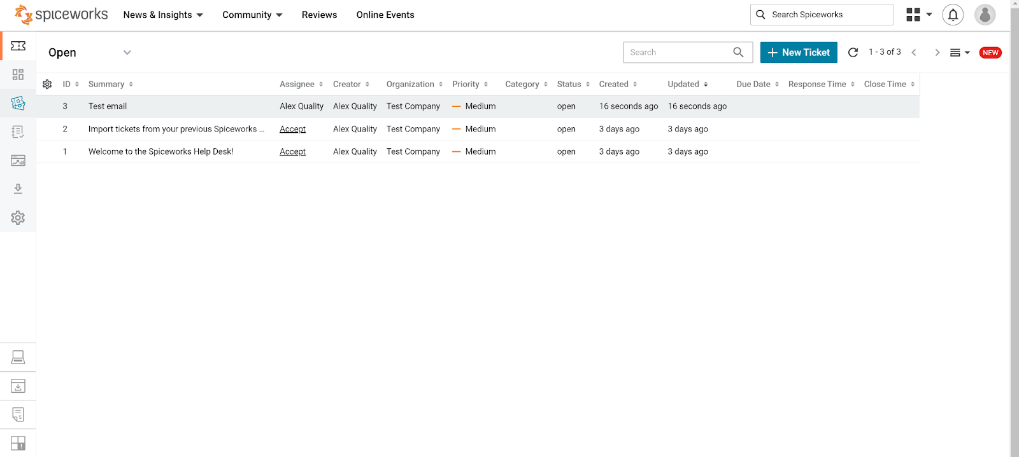Screen dimensions: 1019x457
Task: Click the column settings gear in table header
Action: pos(47,84)
